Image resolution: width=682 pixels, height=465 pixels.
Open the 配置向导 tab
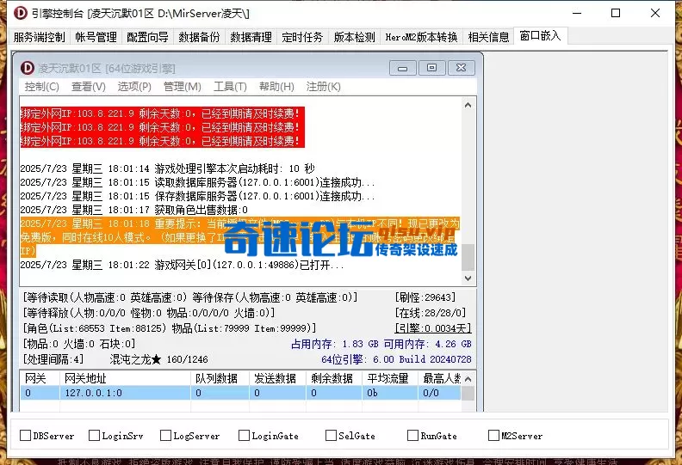[147, 37]
